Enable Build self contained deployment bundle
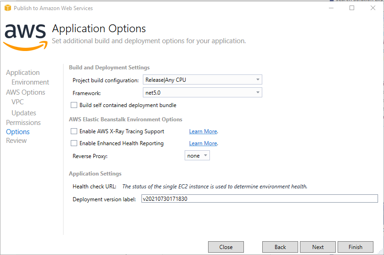 tap(74, 105)
